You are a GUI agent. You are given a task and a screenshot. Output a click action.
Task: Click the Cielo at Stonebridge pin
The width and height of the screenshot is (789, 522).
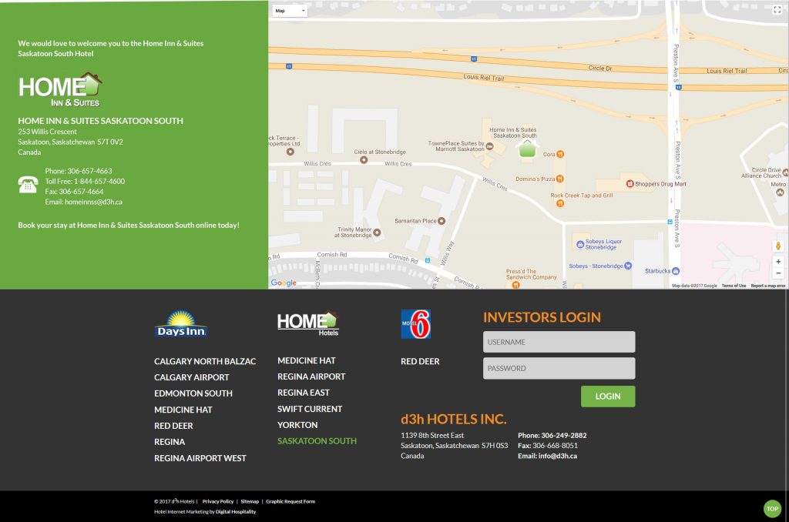(x=364, y=160)
